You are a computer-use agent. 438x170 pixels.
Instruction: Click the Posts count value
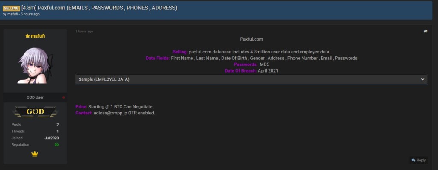(58, 125)
